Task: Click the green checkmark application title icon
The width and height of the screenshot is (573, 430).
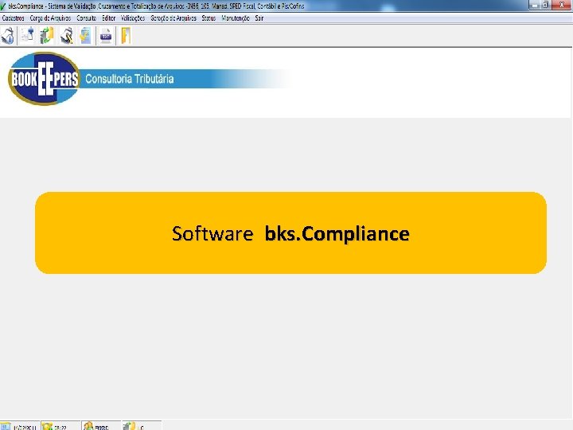Action: coord(3,6)
